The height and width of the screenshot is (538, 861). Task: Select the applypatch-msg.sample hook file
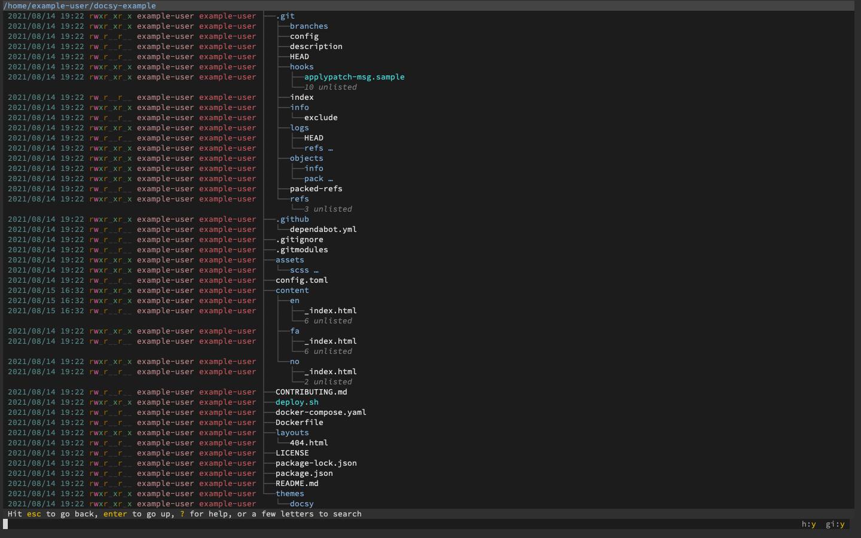click(x=354, y=77)
